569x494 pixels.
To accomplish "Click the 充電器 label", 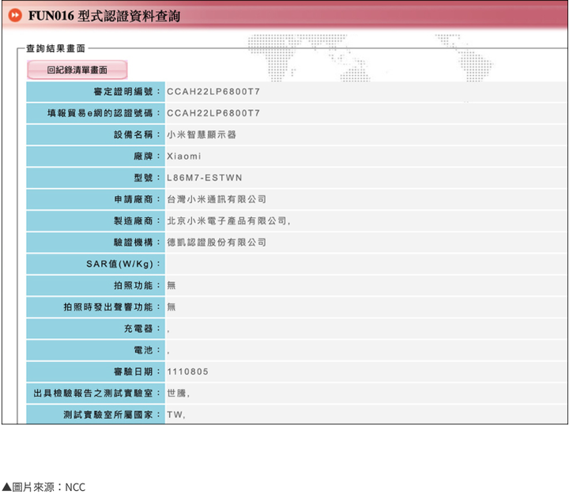I will click(x=142, y=329).
